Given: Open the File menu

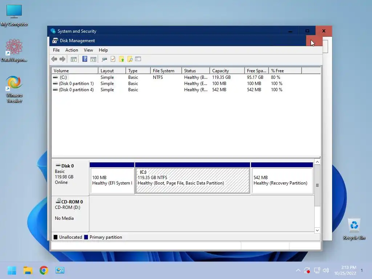Looking at the screenshot, I should pos(56,50).
